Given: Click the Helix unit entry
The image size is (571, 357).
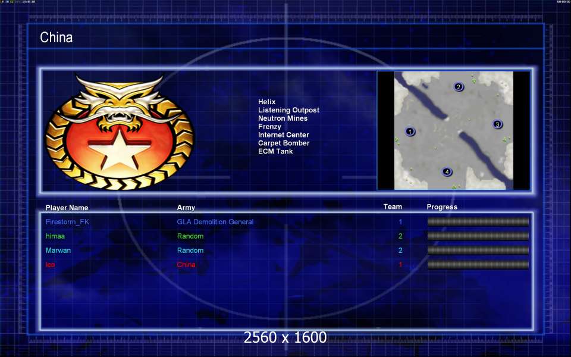Looking at the screenshot, I should (x=266, y=102).
